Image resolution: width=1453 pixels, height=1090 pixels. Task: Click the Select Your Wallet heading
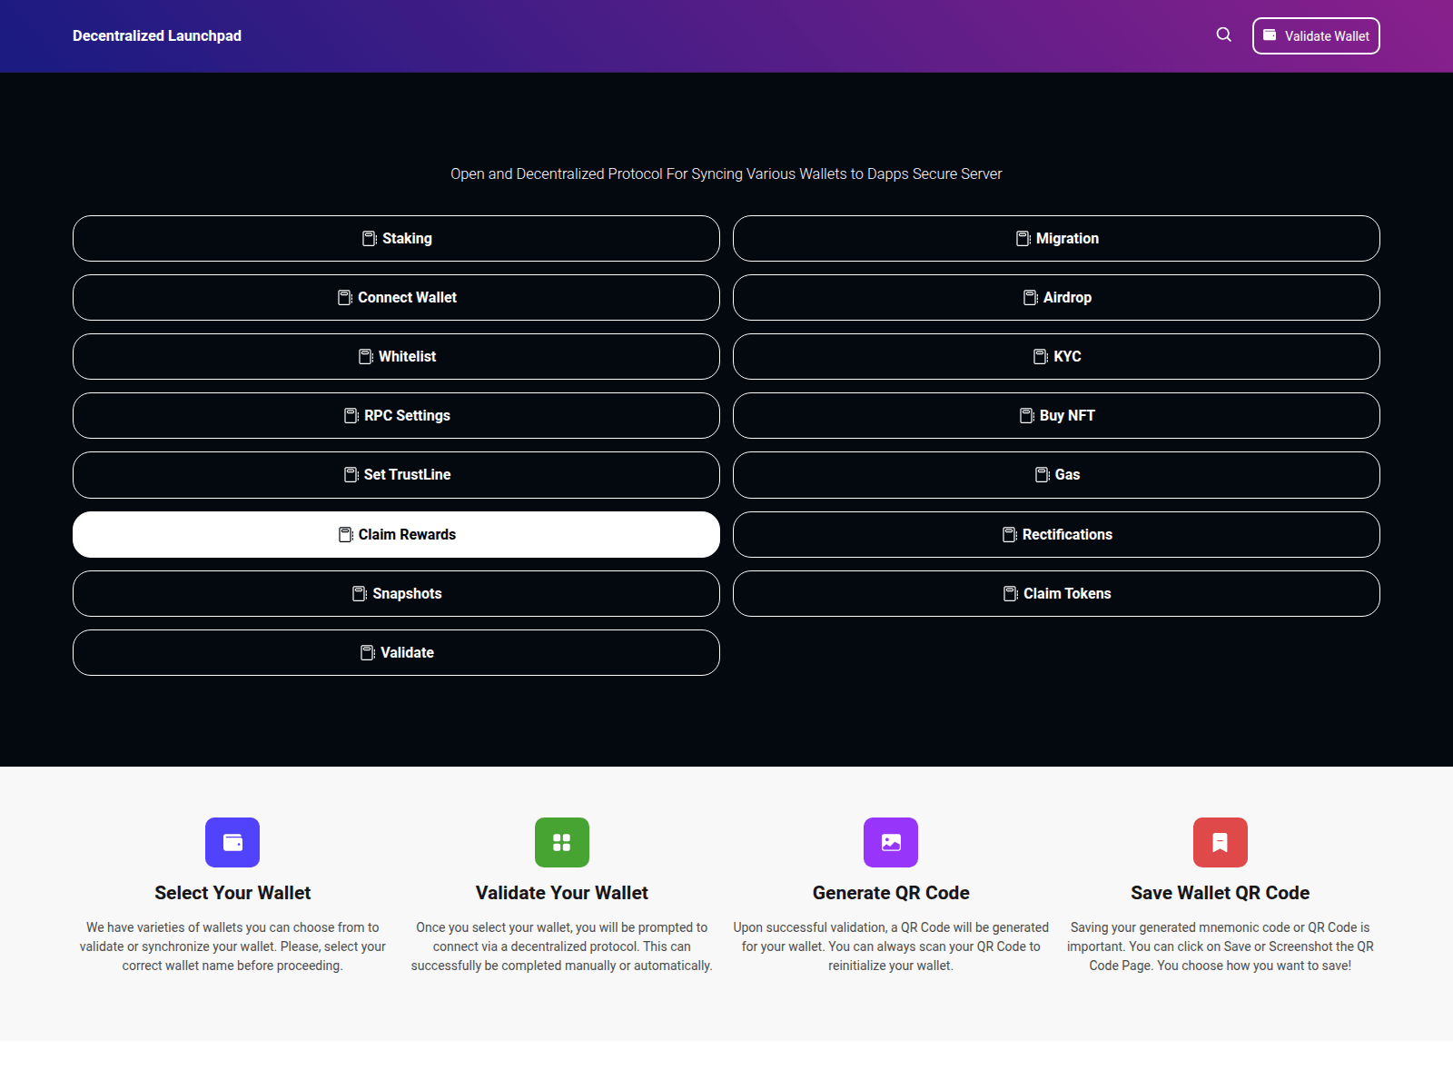pyautogui.click(x=232, y=893)
